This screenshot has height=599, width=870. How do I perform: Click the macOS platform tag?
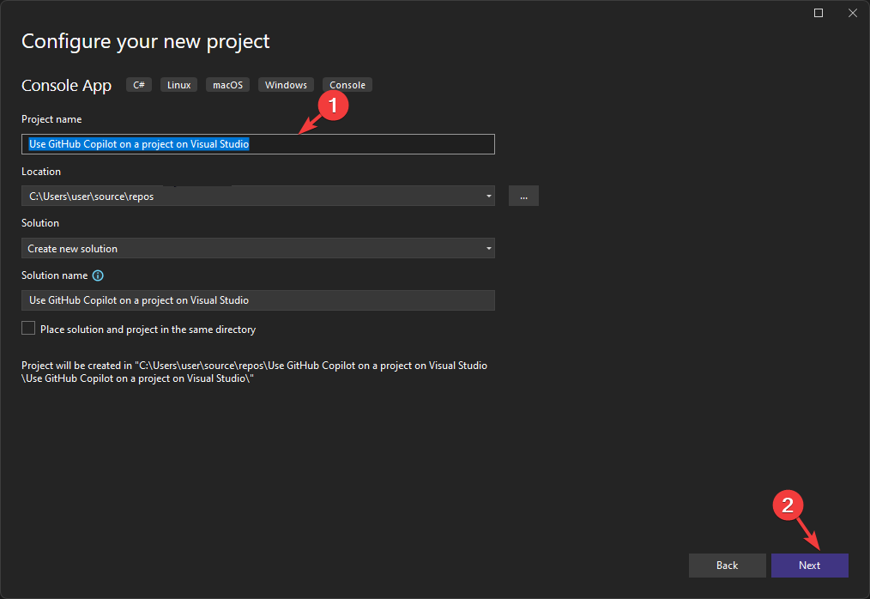[228, 85]
